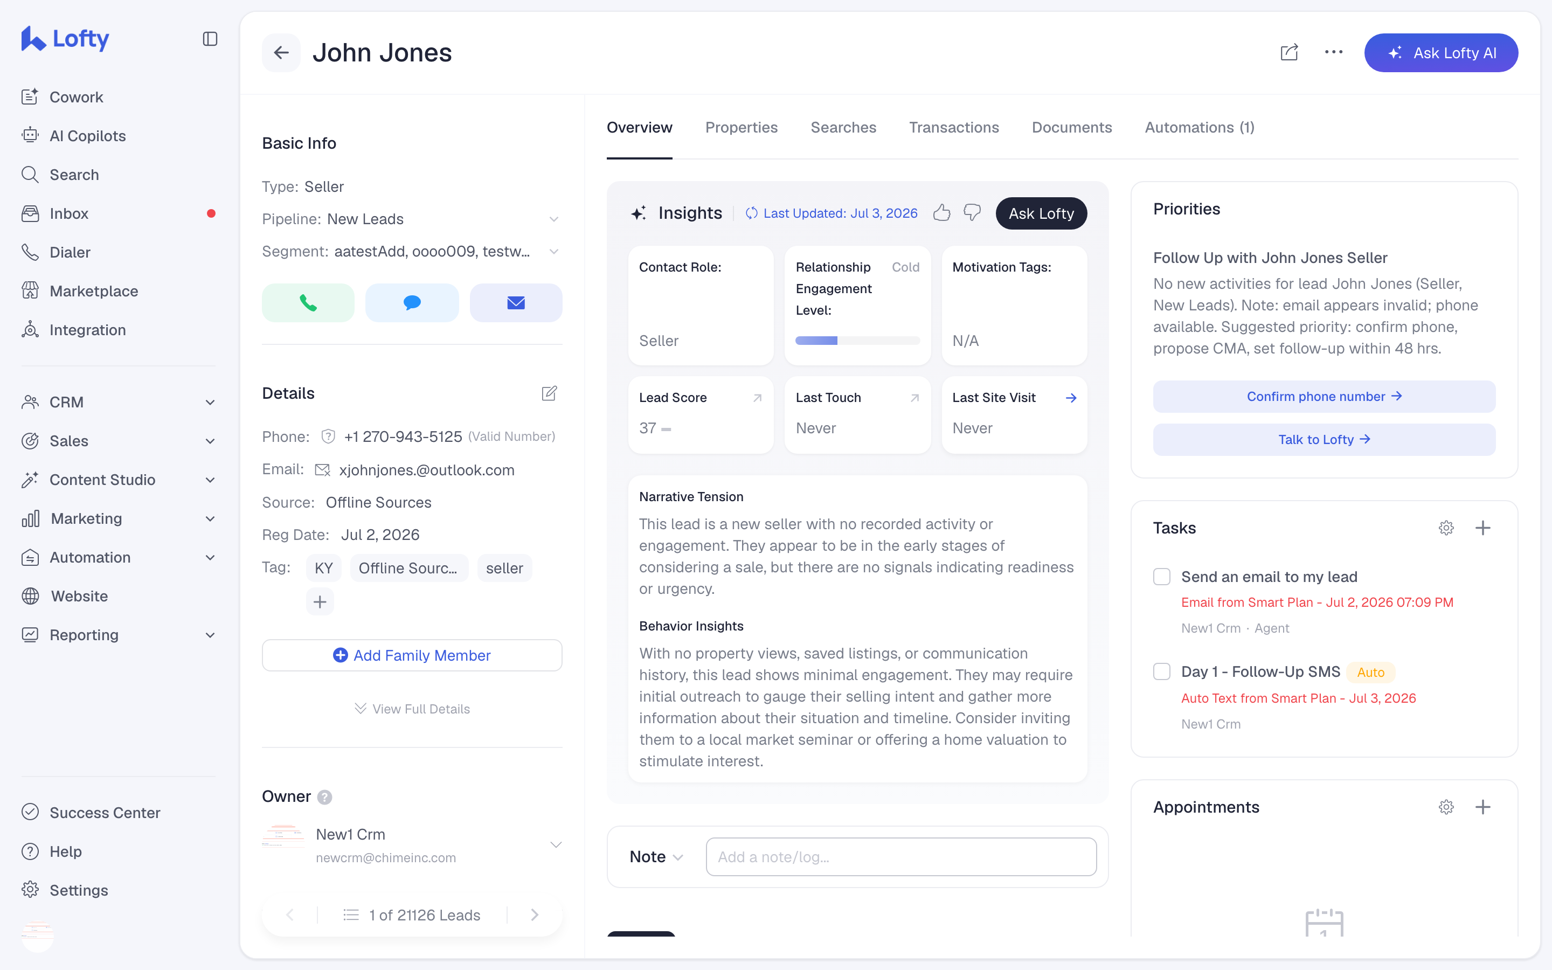Screen dimensions: 1552x970
Task: Open the Note type dropdown
Action: click(x=656, y=857)
